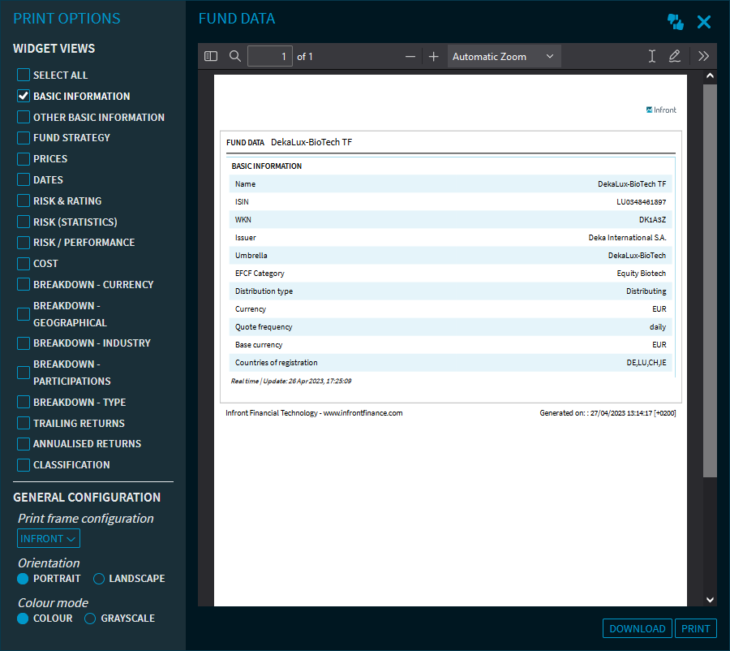
Task: Open the PDF toolbar overflow menu
Action: pos(703,57)
